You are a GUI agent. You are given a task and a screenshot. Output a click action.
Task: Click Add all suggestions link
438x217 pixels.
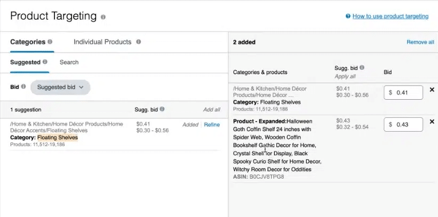pos(211,110)
